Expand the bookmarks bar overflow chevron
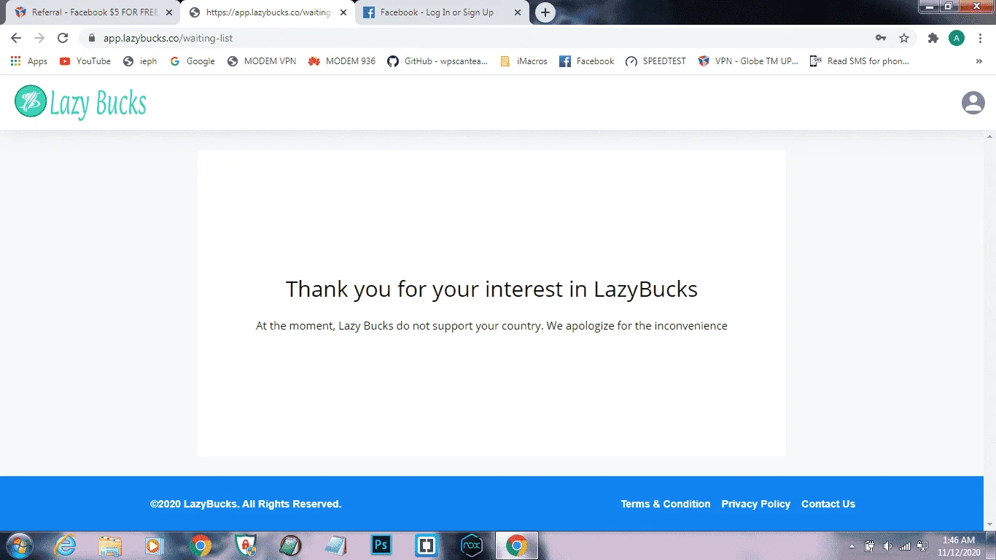 (x=979, y=61)
